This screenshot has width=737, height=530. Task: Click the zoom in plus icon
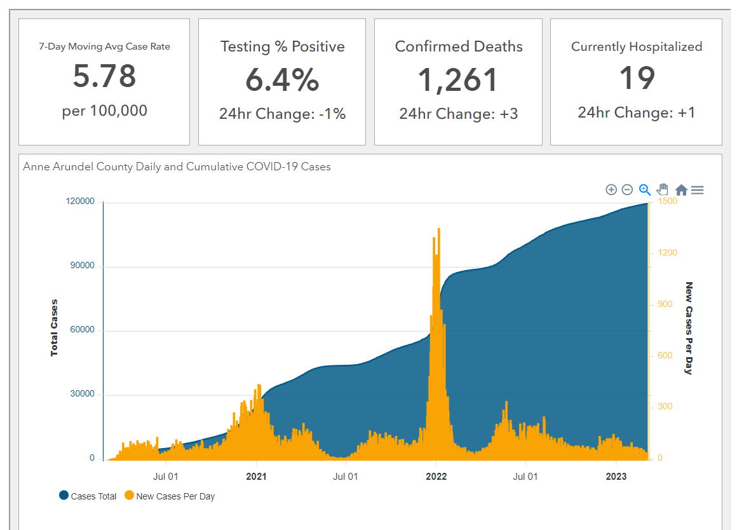point(611,189)
